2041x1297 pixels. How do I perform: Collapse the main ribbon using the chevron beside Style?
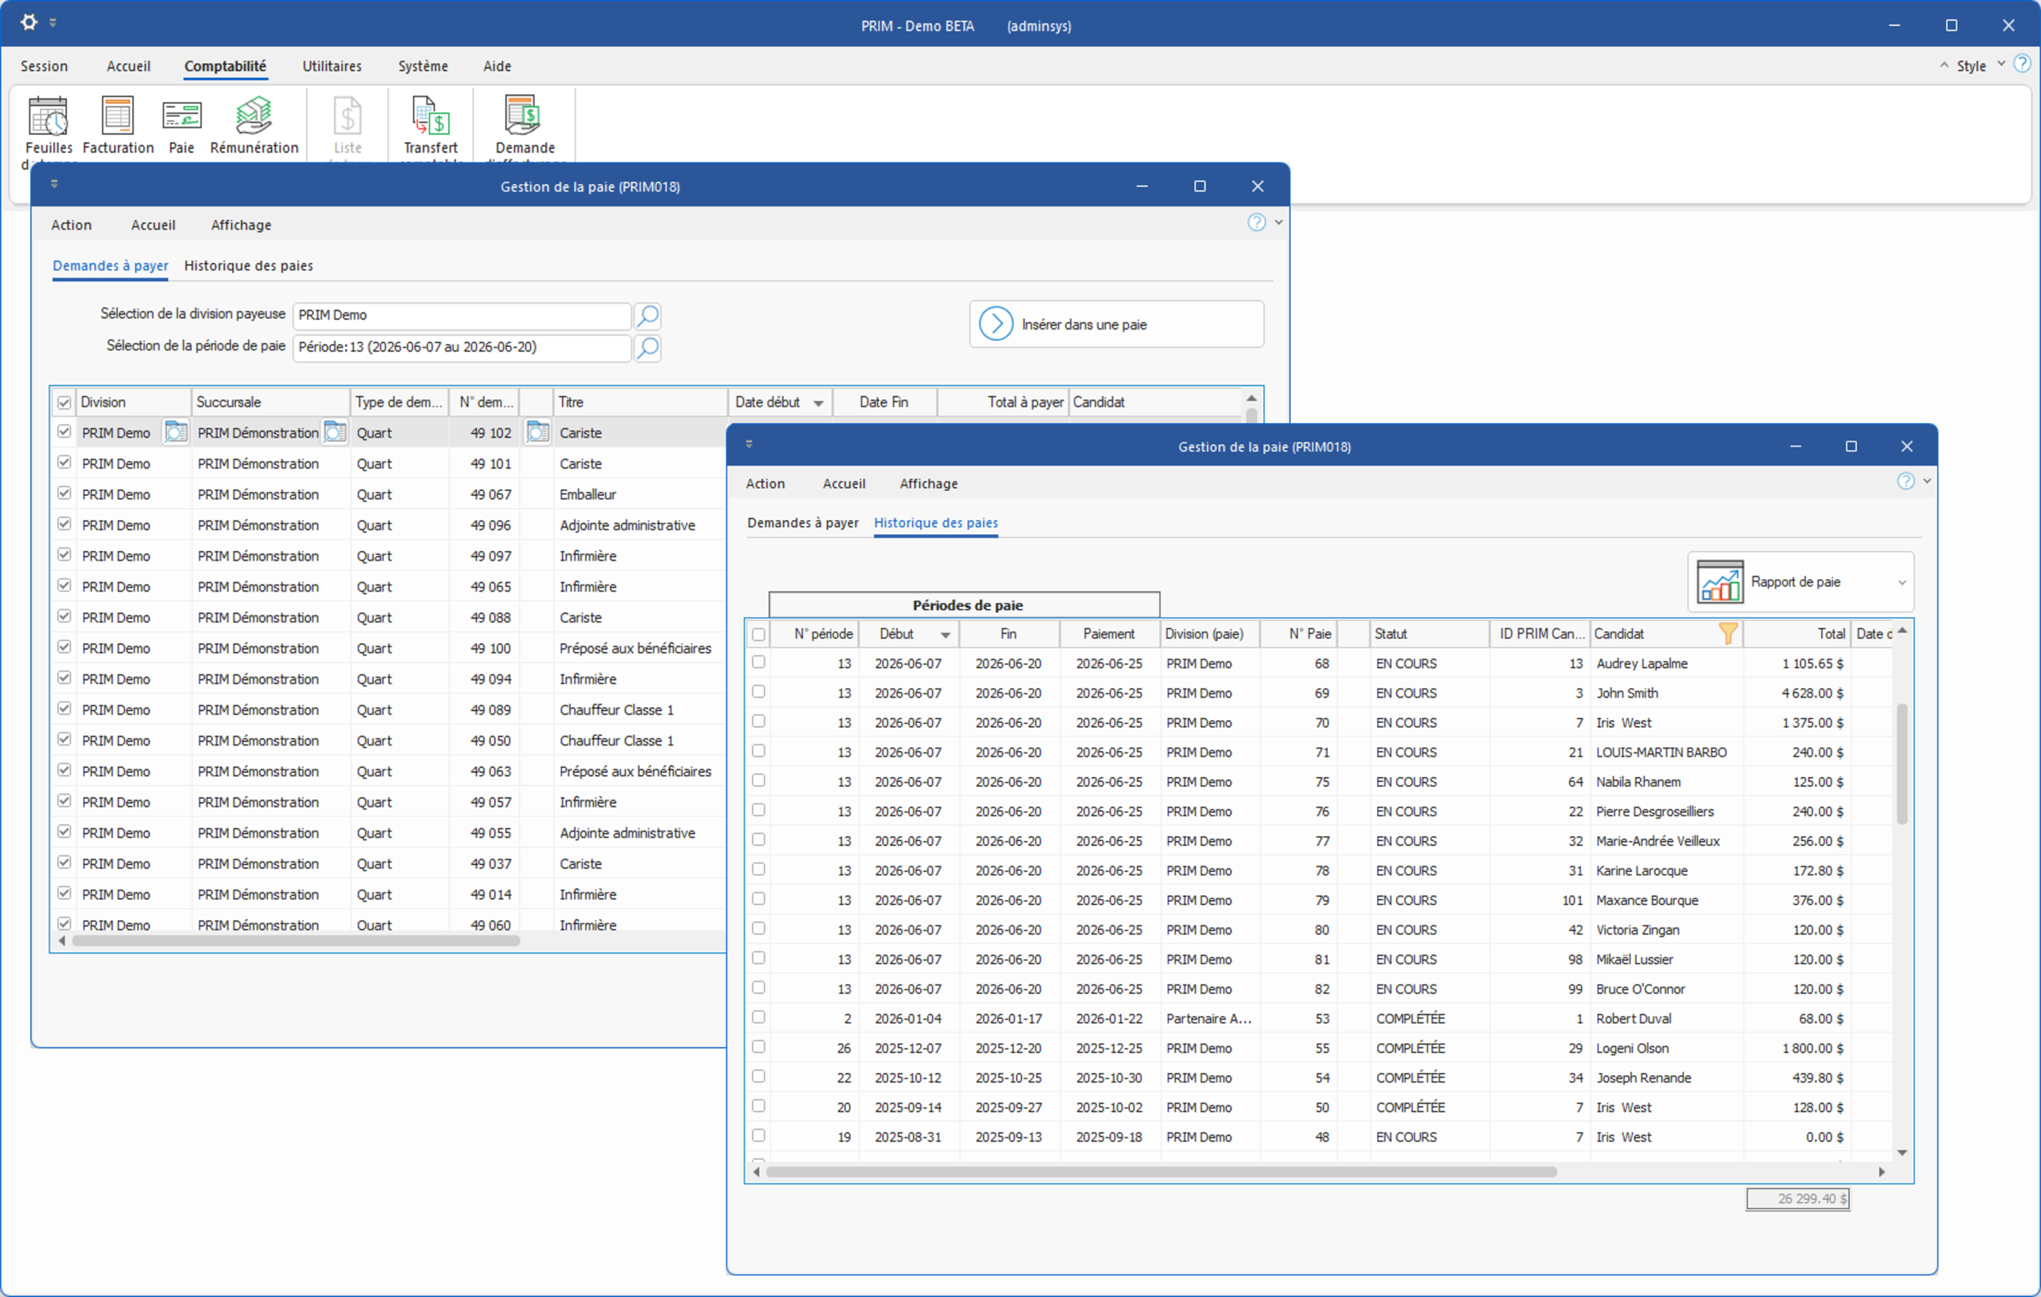click(x=1944, y=65)
